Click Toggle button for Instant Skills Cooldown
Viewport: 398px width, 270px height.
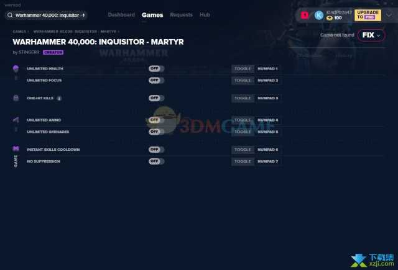243,150
